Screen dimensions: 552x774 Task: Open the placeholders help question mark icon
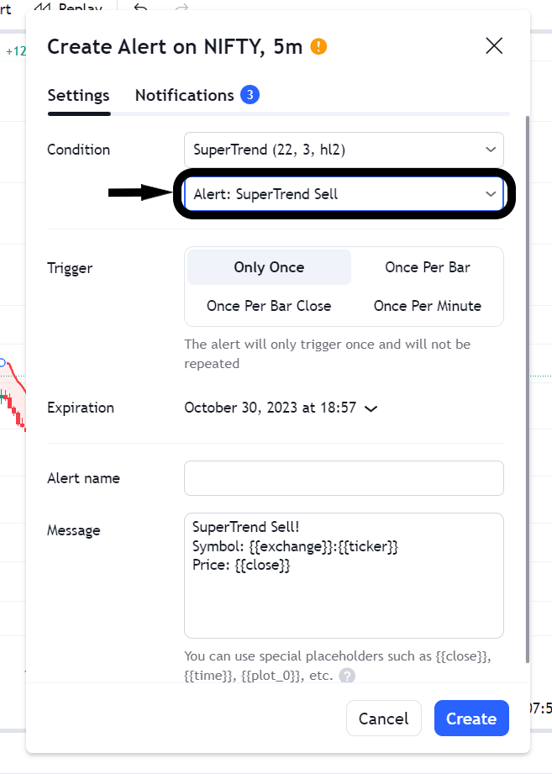(347, 676)
